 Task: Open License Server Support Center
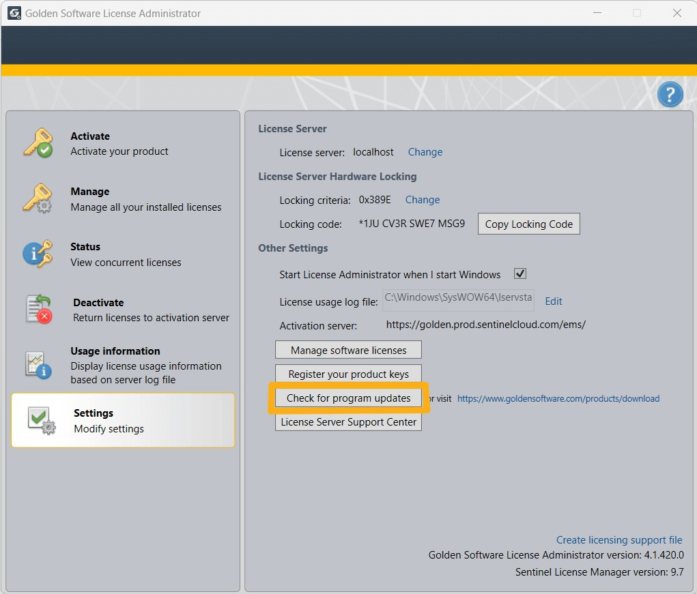click(x=347, y=421)
